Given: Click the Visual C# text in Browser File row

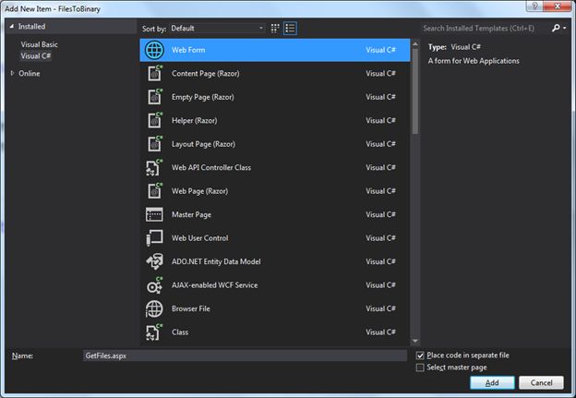Looking at the screenshot, I should (380, 308).
